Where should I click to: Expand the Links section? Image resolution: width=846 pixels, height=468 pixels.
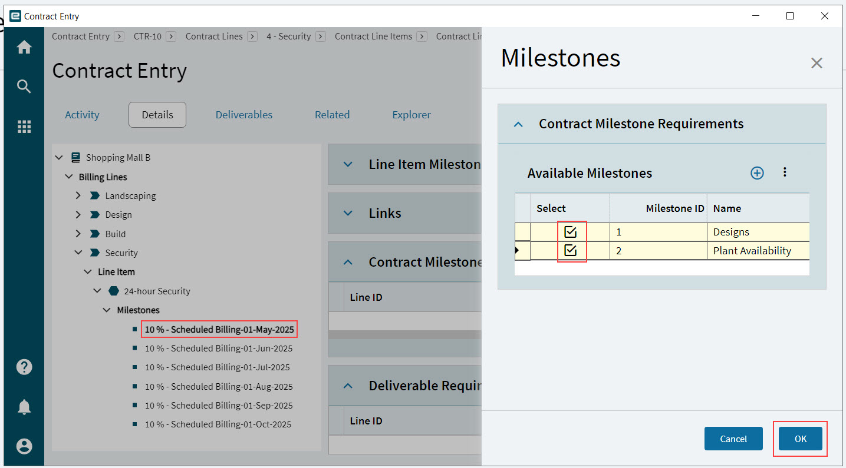348,213
